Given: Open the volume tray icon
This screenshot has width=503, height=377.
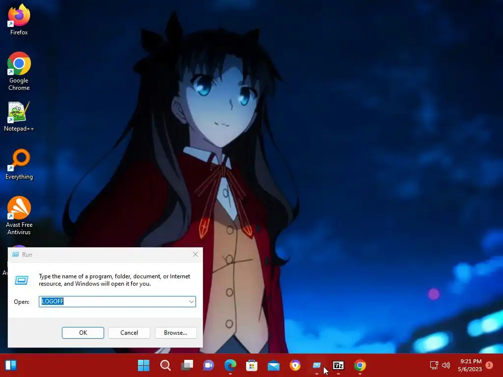Looking at the screenshot, I should [x=446, y=365].
